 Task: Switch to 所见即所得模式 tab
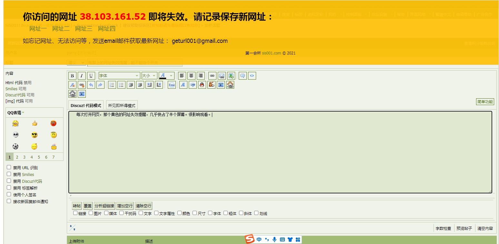pos(122,105)
